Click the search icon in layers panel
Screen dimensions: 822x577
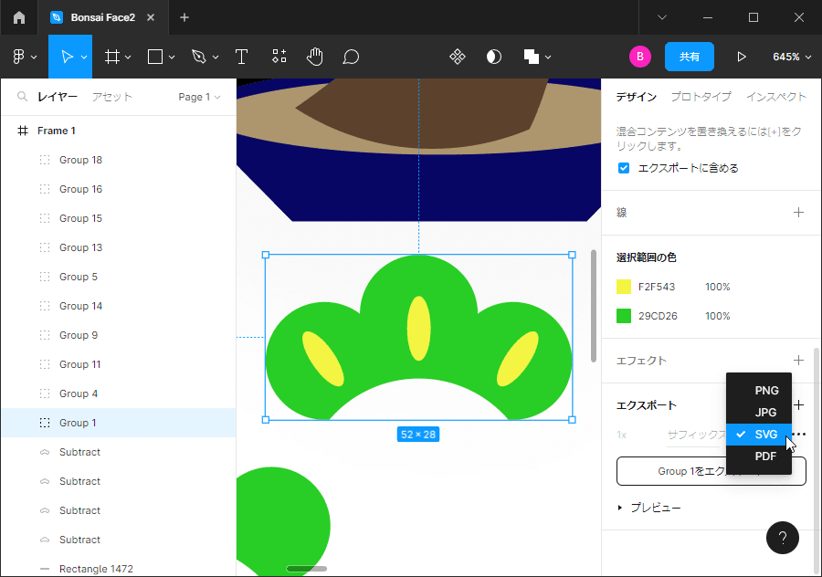point(22,97)
